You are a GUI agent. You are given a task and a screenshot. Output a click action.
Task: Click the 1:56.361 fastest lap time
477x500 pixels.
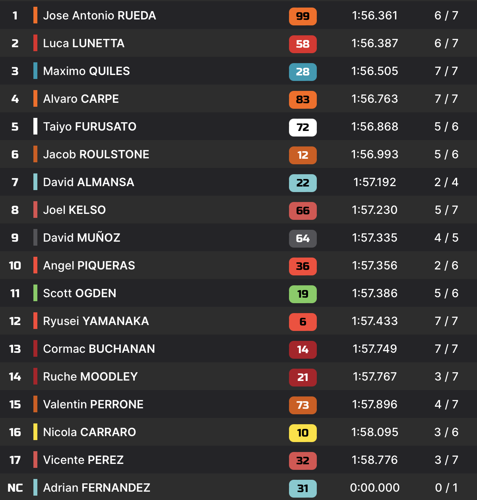click(x=374, y=15)
